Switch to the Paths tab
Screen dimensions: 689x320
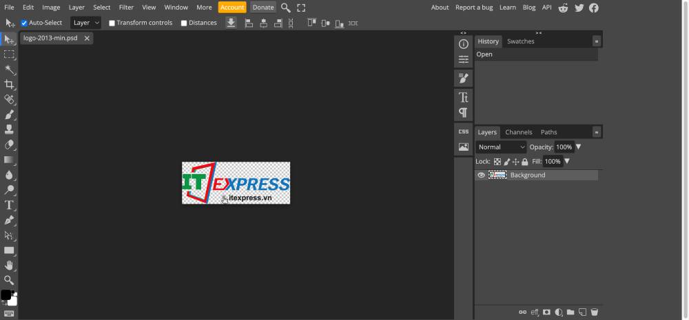tap(549, 132)
